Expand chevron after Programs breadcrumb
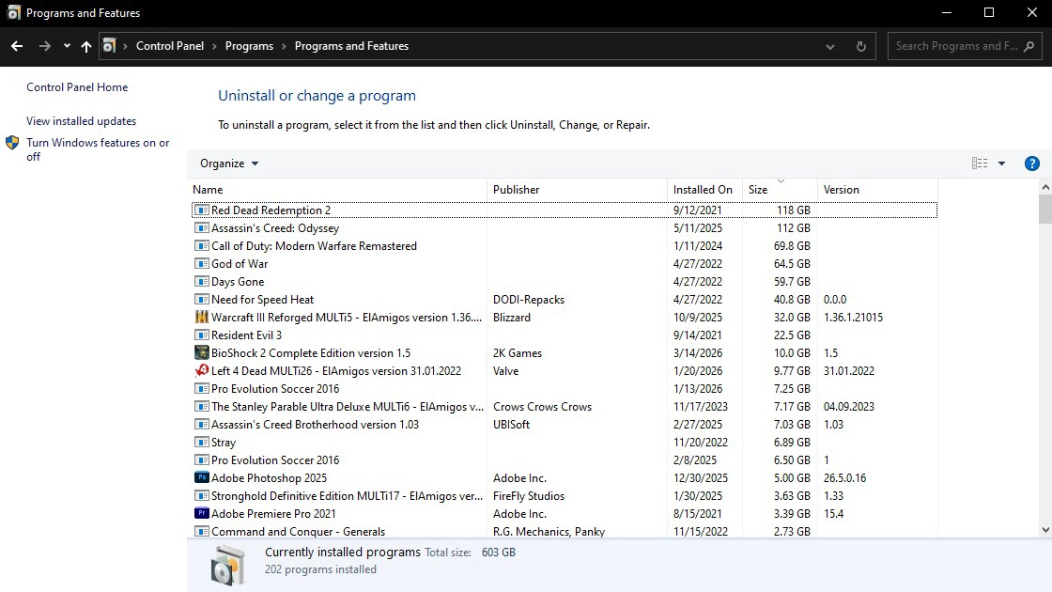 pyautogui.click(x=284, y=46)
